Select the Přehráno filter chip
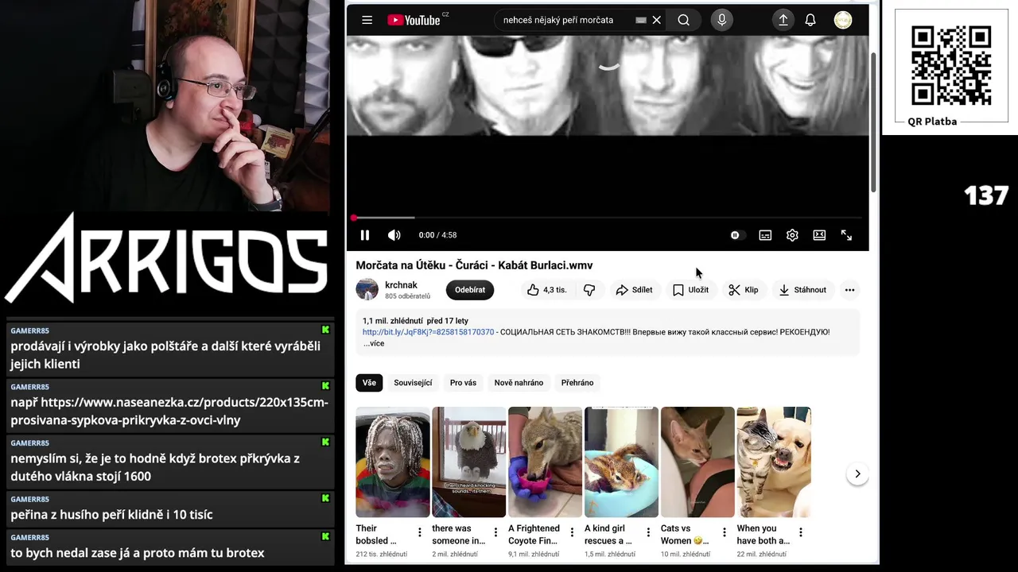 577,383
